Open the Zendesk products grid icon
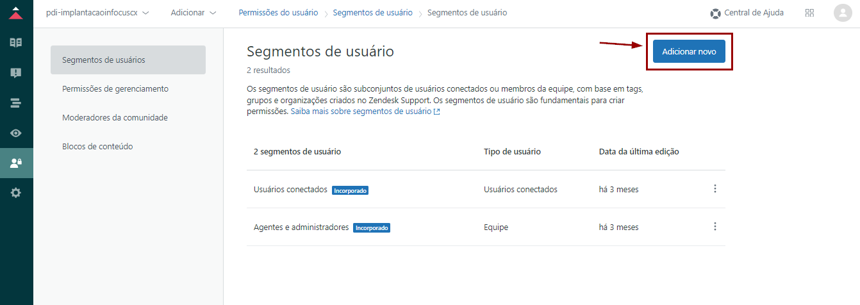860x305 pixels. (809, 13)
